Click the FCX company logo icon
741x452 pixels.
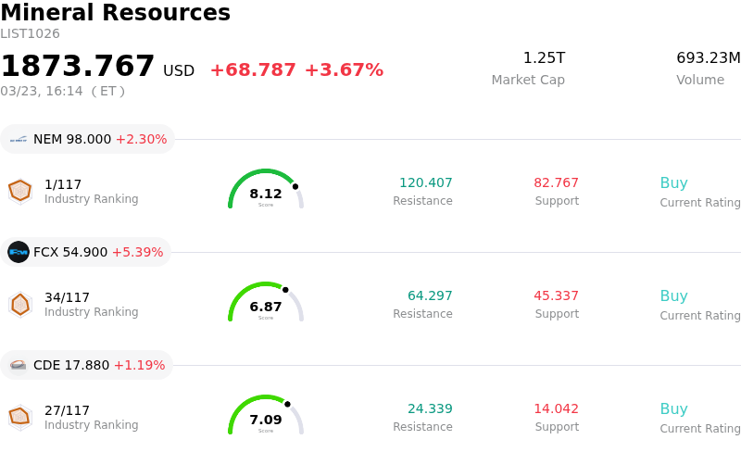(x=19, y=252)
